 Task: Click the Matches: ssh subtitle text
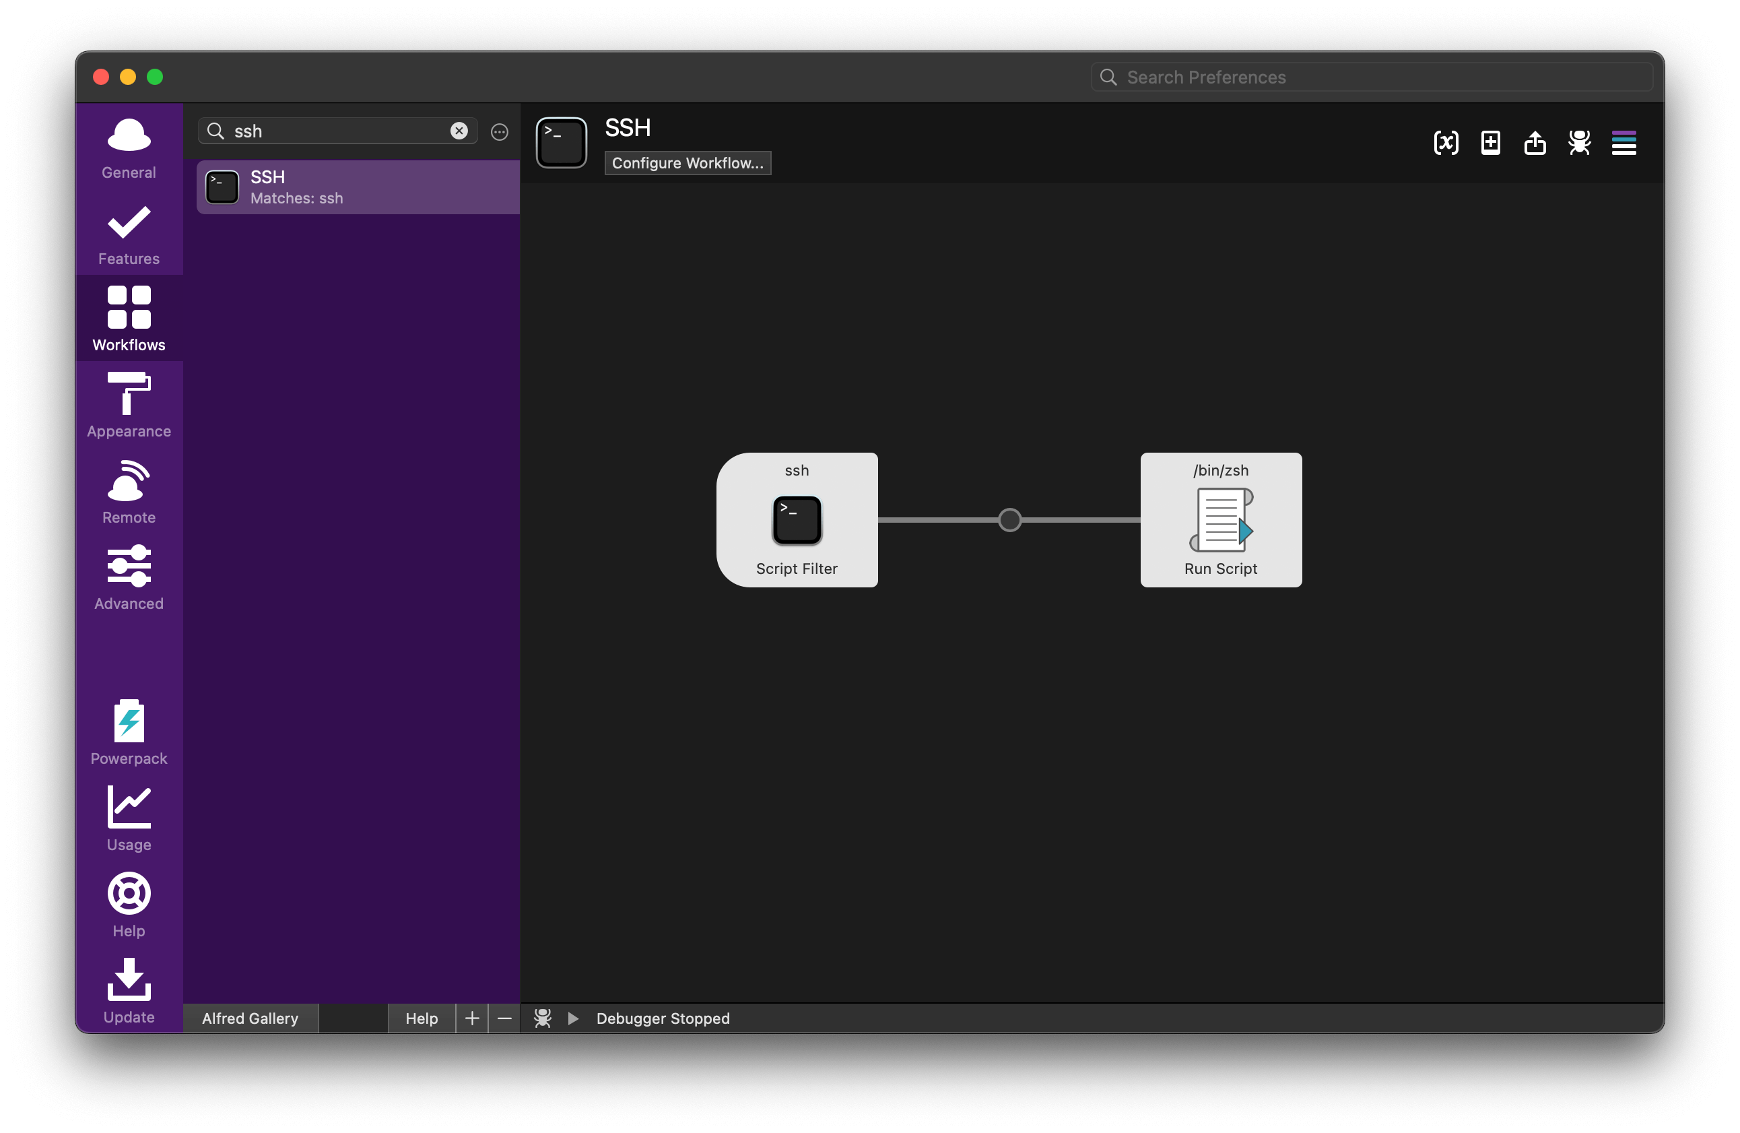point(296,198)
